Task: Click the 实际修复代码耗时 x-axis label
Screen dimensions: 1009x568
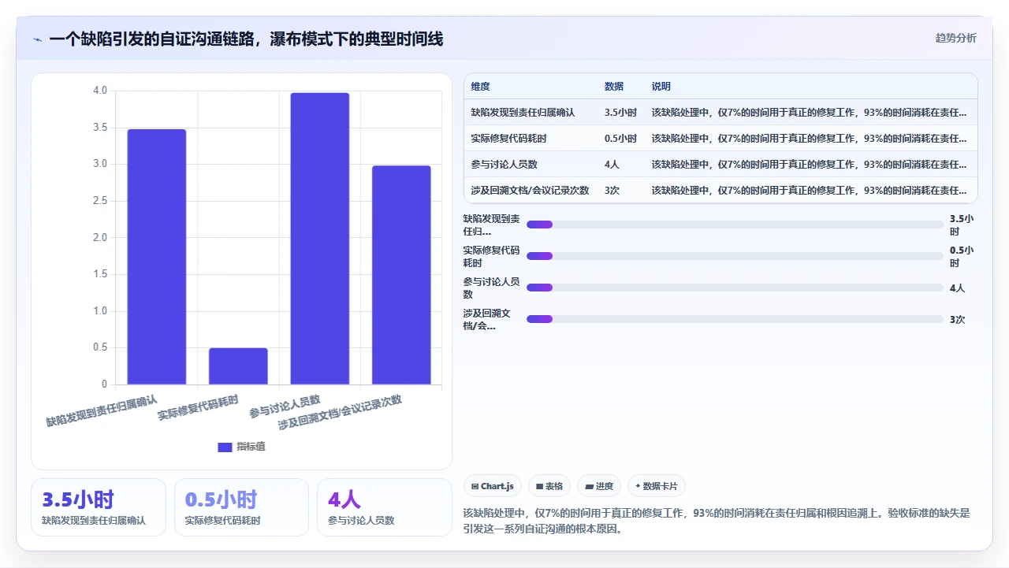Action: tap(198, 408)
